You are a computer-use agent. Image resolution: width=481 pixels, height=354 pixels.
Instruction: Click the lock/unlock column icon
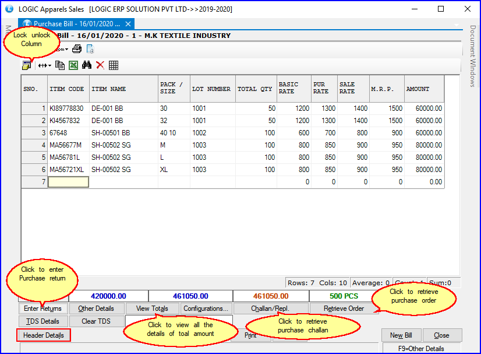[27, 65]
